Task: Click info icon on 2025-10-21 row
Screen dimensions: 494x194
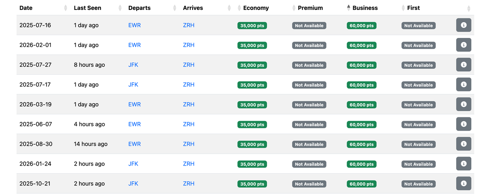Action: click(x=464, y=183)
